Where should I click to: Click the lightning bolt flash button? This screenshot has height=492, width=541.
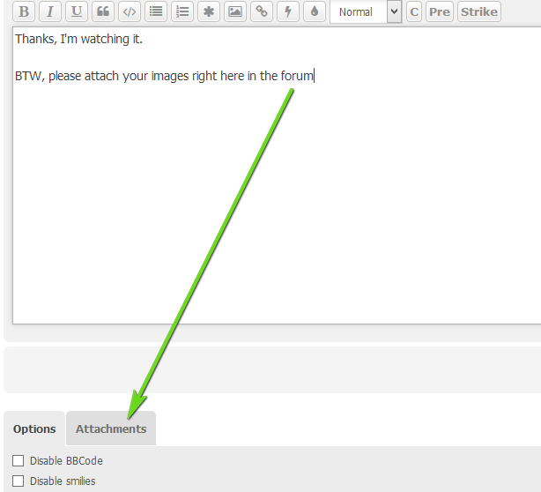coord(287,11)
